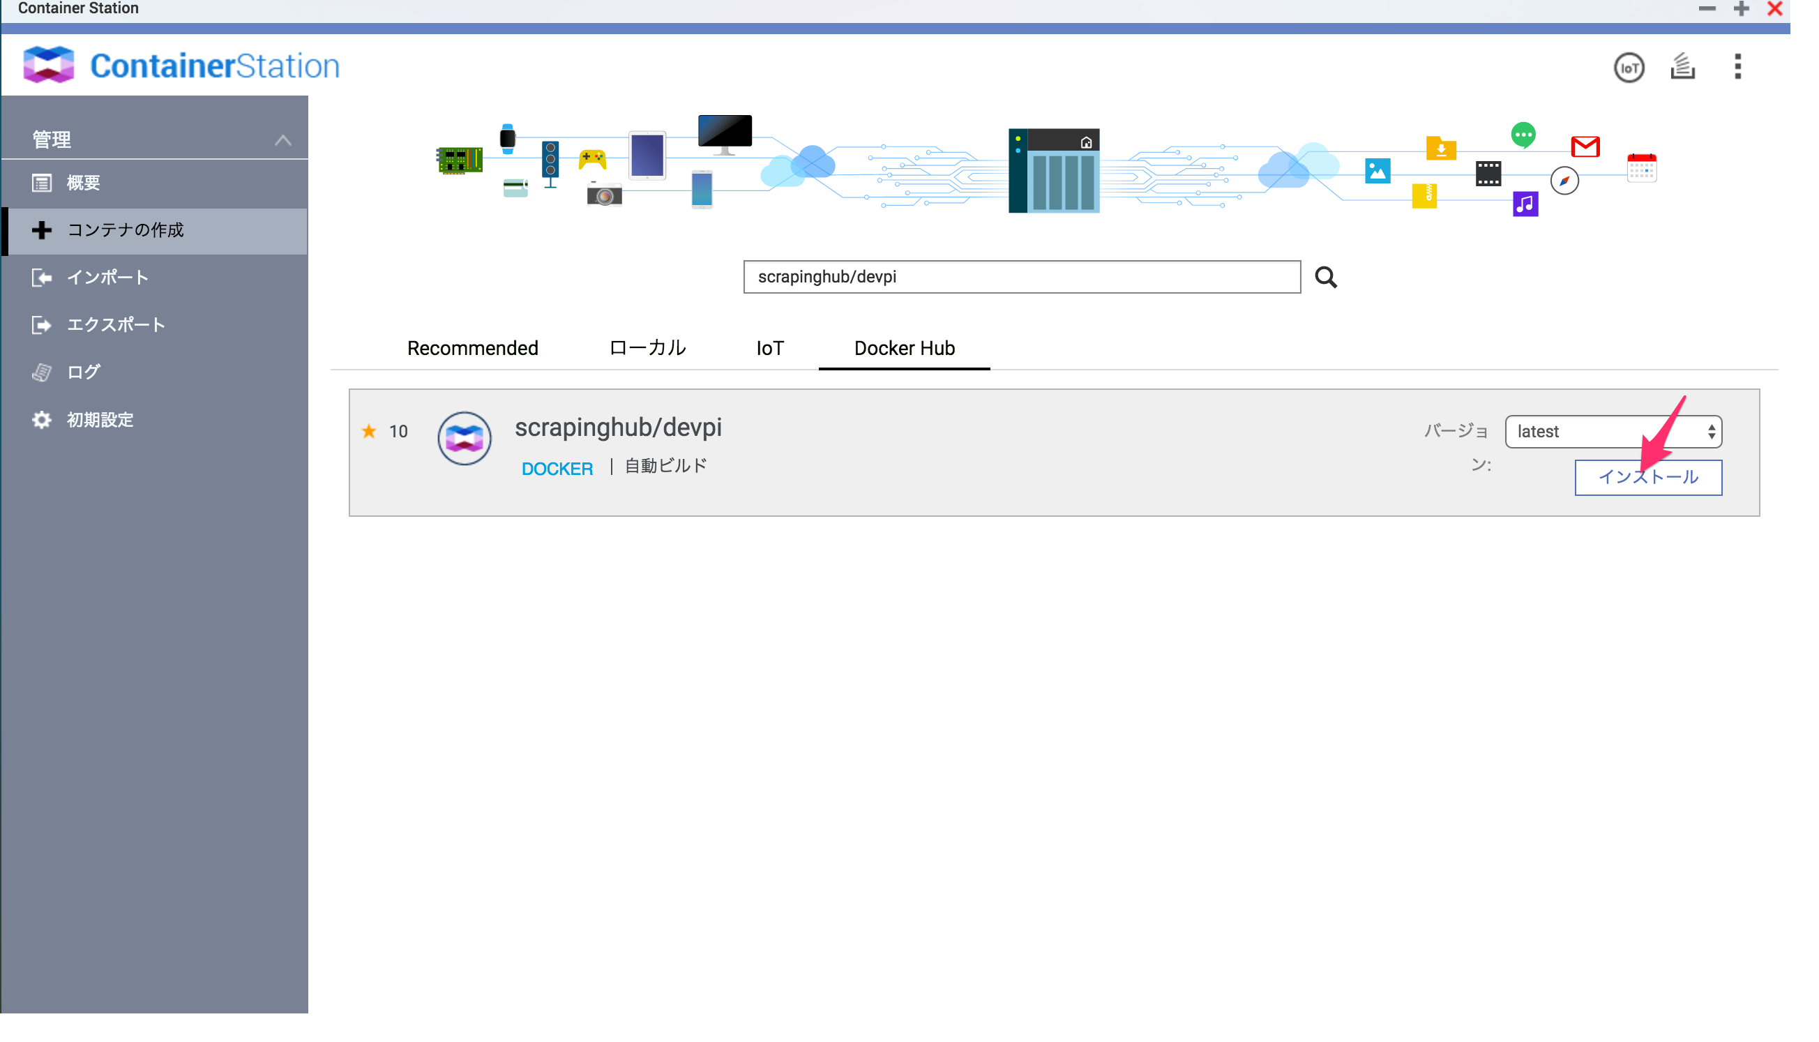Viewport: 1819px width, 1042px height.
Task: Open the version dropdown showing latest
Action: click(x=1614, y=432)
